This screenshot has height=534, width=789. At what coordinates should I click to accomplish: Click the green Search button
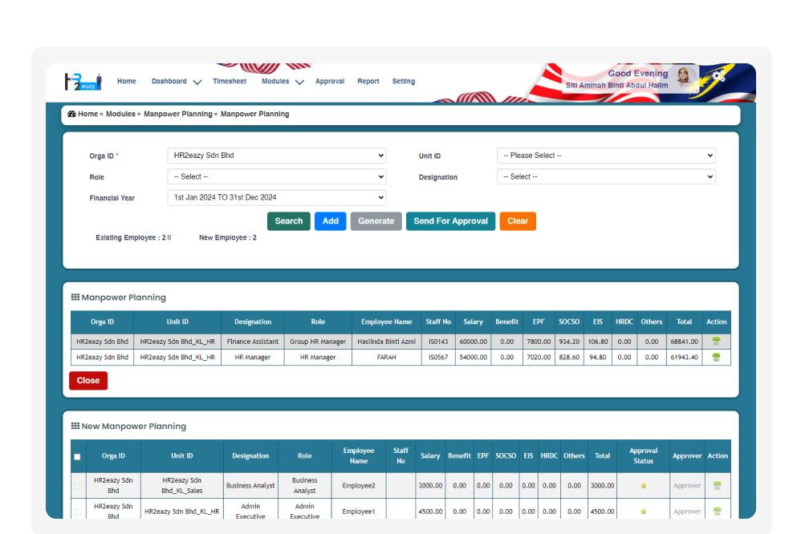tap(288, 221)
